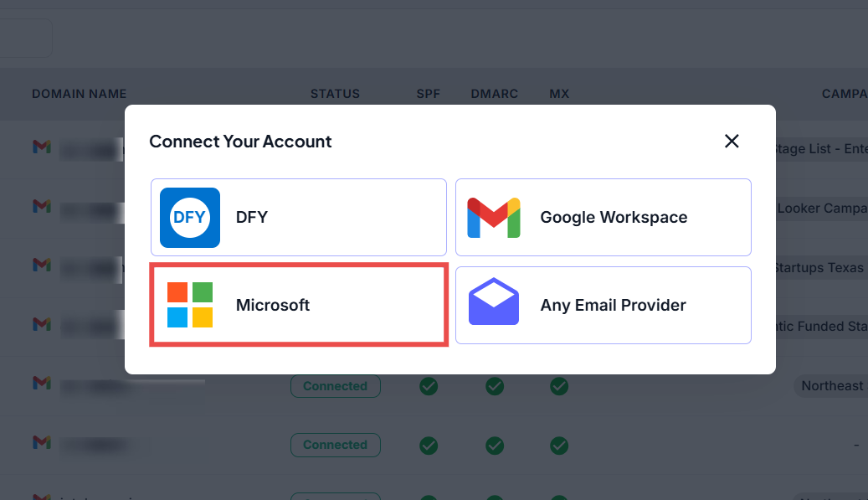Click MX checkmark in the Northeast row
Viewport: 868px width, 500px height.
pos(559,386)
